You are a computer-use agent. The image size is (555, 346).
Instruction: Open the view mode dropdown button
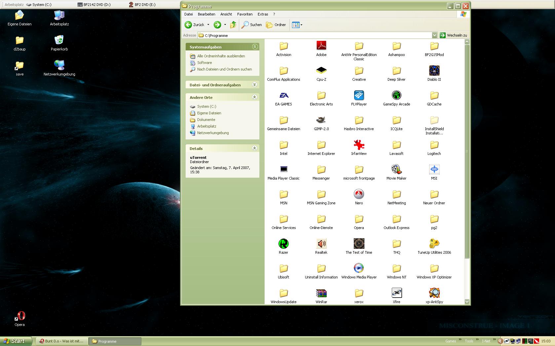(297, 25)
